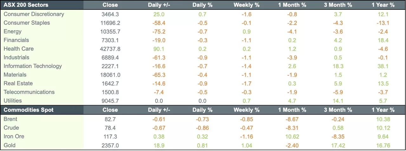Image resolution: width=406 pixels, height=151 pixels.
Task: Click the Commodities Spot table header
Action: tap(29, 110)
